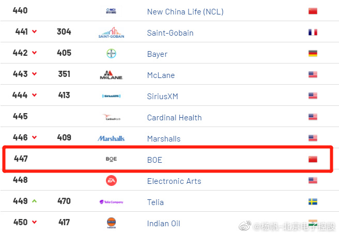Viewport: 339px width, 235px height.
Task: Click the Telia Company logo
Action: click(111, 202)
